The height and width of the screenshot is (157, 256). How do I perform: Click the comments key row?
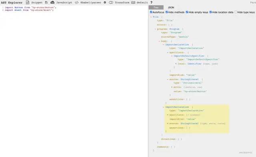click(x=166, y=147)
